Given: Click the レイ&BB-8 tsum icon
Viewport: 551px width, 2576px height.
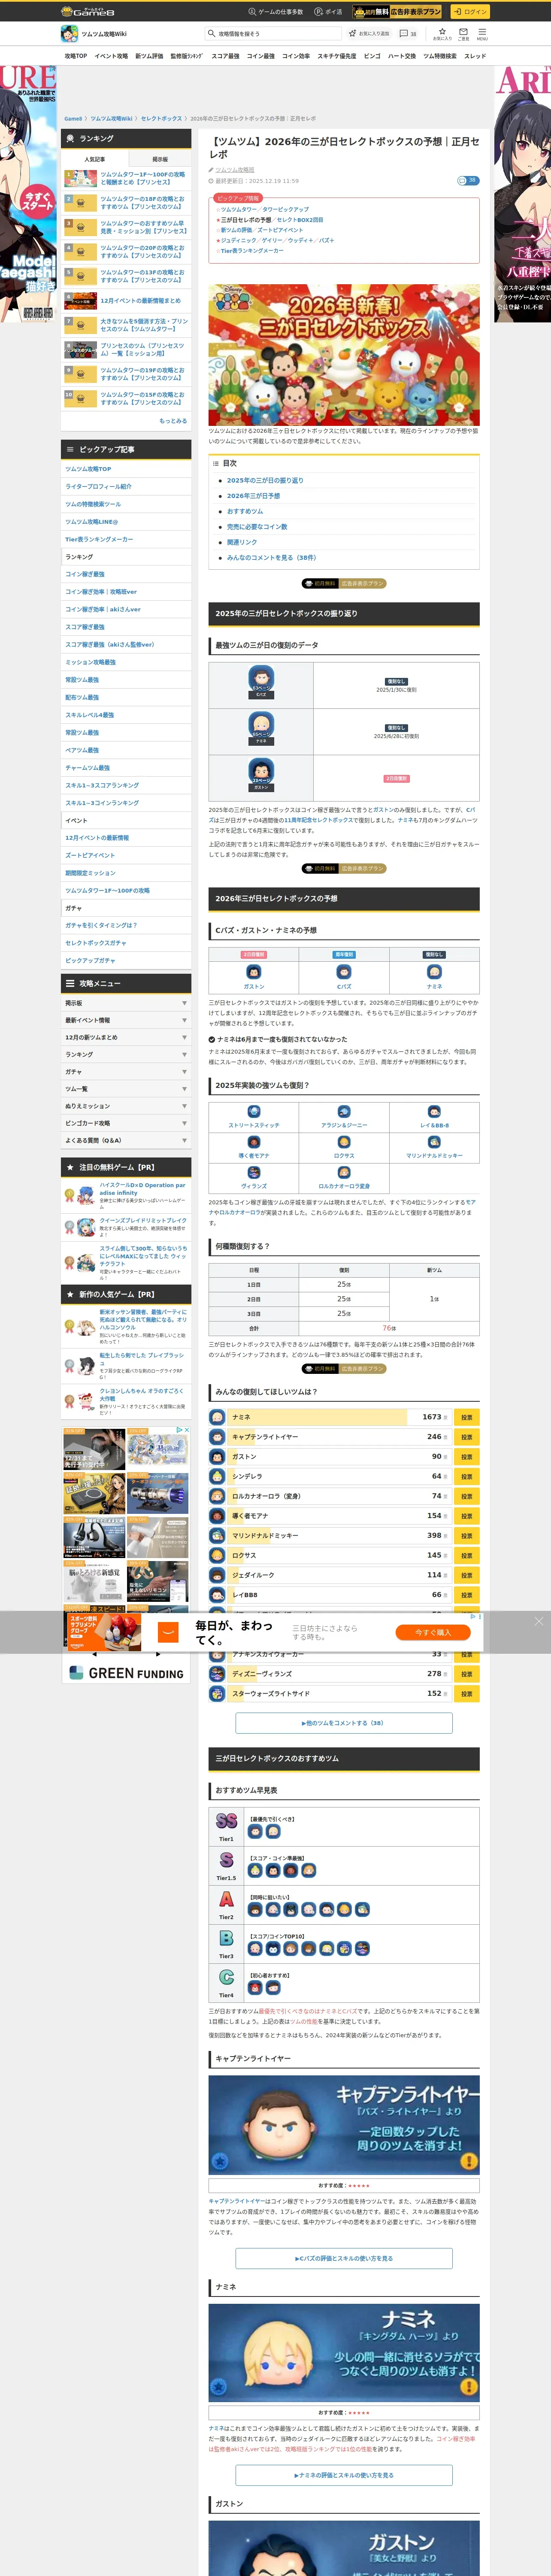Looking at the screenshot, I should [434, 1112].
